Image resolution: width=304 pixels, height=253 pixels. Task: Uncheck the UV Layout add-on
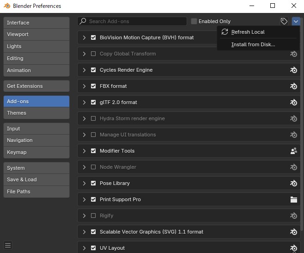93,248
